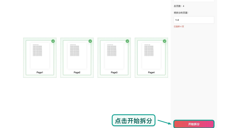Screen dimensions: 227x128
Task: Select the Page4 thumbnail preview
Action: (151, 56)
